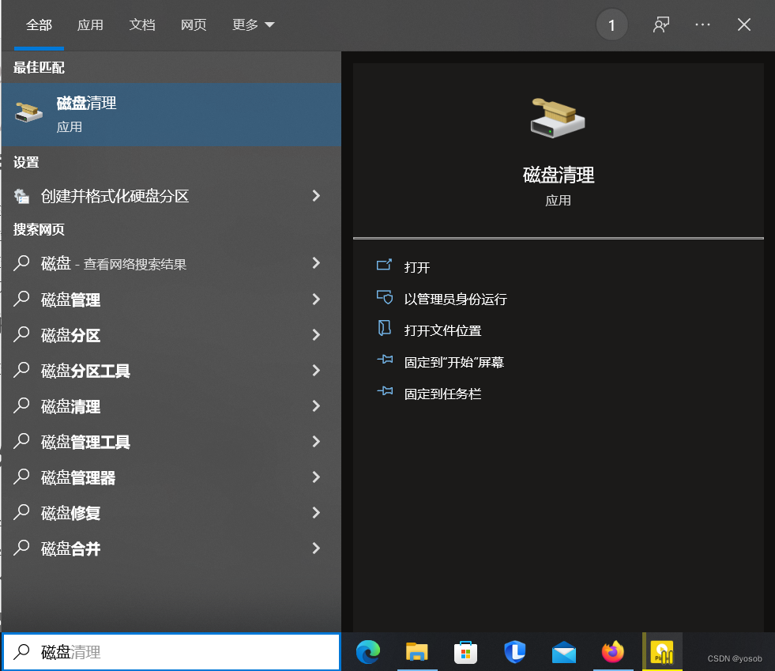
Task: Expand the 磁盘分区 suggestion chevron
Action: (x=316, y=335)
